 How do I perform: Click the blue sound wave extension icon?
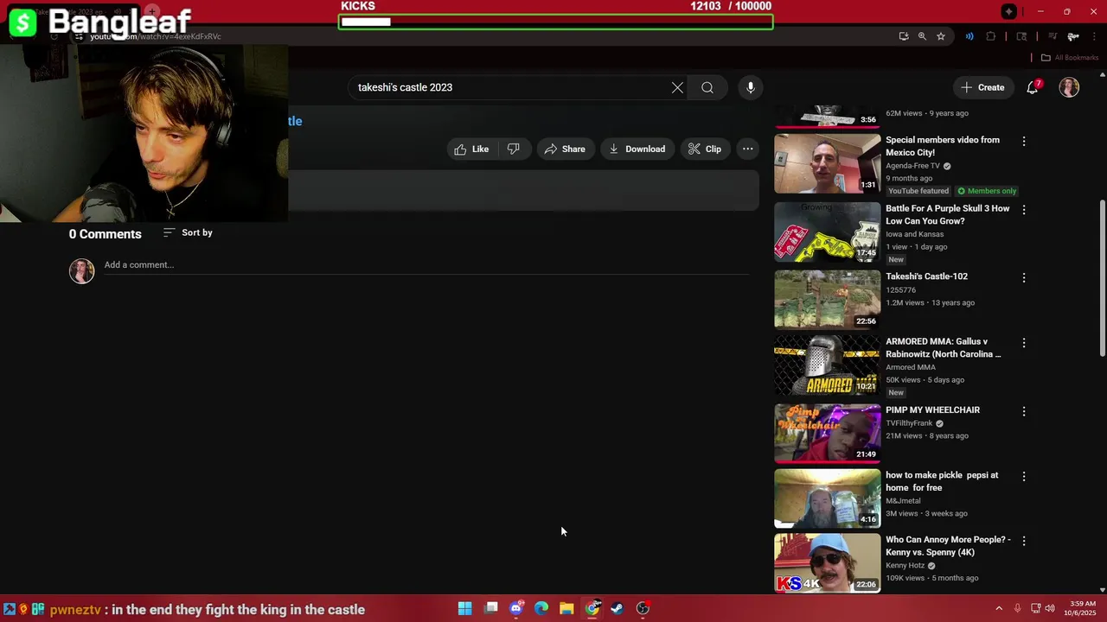969,36
